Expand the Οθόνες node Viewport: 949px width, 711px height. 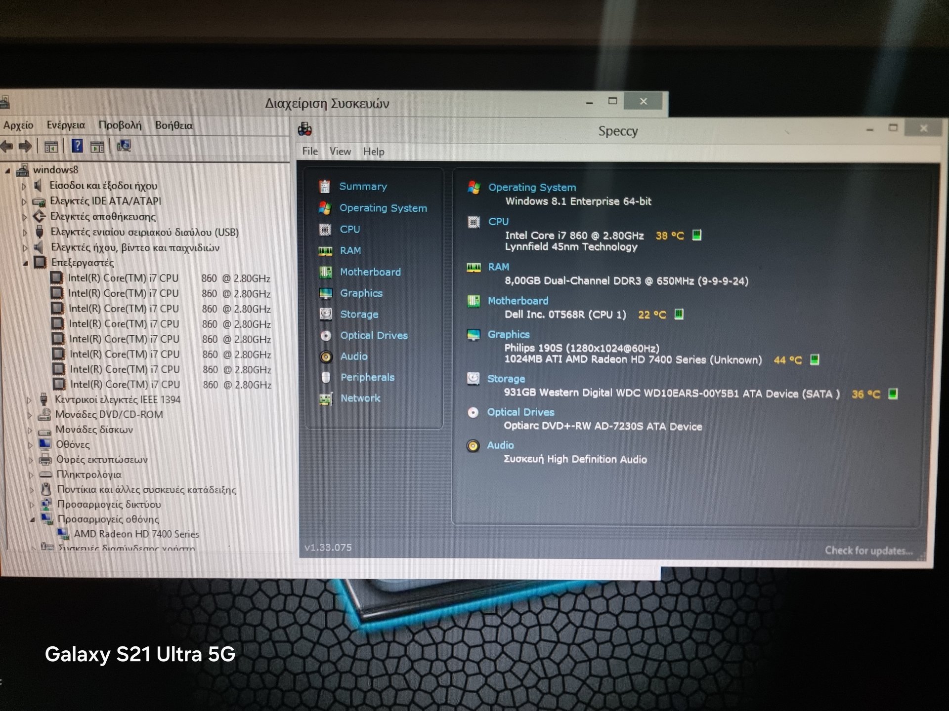[30, 445]
